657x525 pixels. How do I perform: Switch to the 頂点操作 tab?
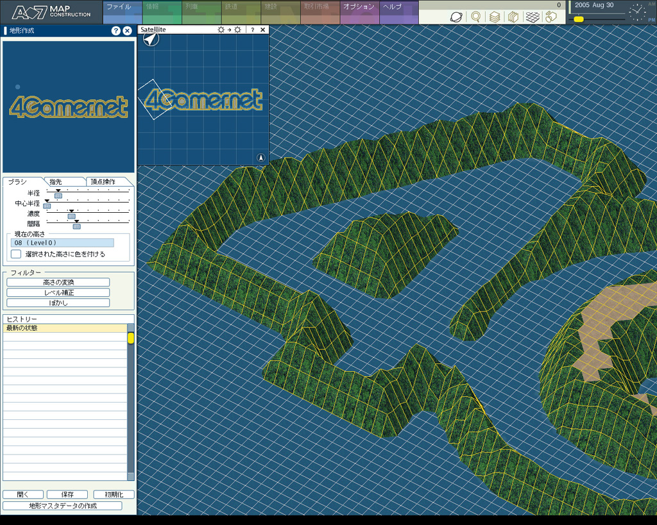108,181
